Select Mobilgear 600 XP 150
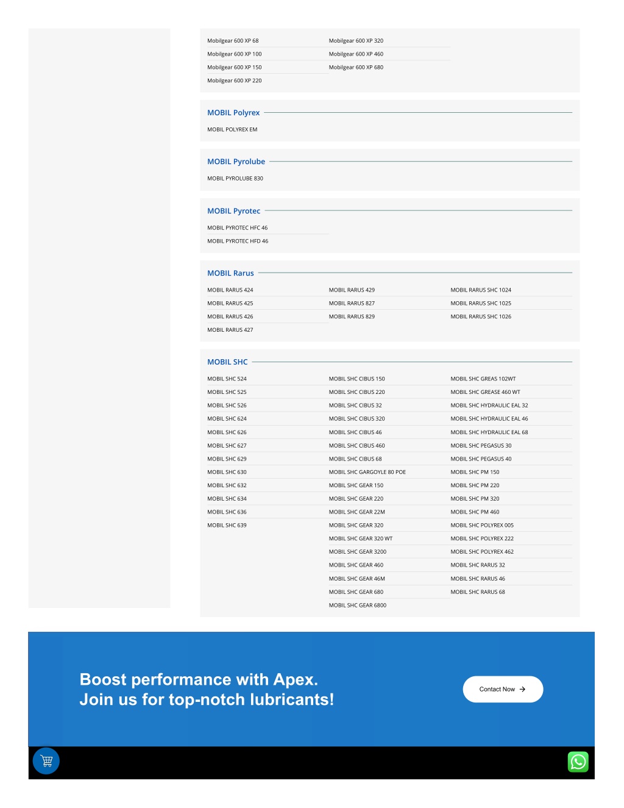Viewport: 624px width, 808px height. tap(235, 68)
